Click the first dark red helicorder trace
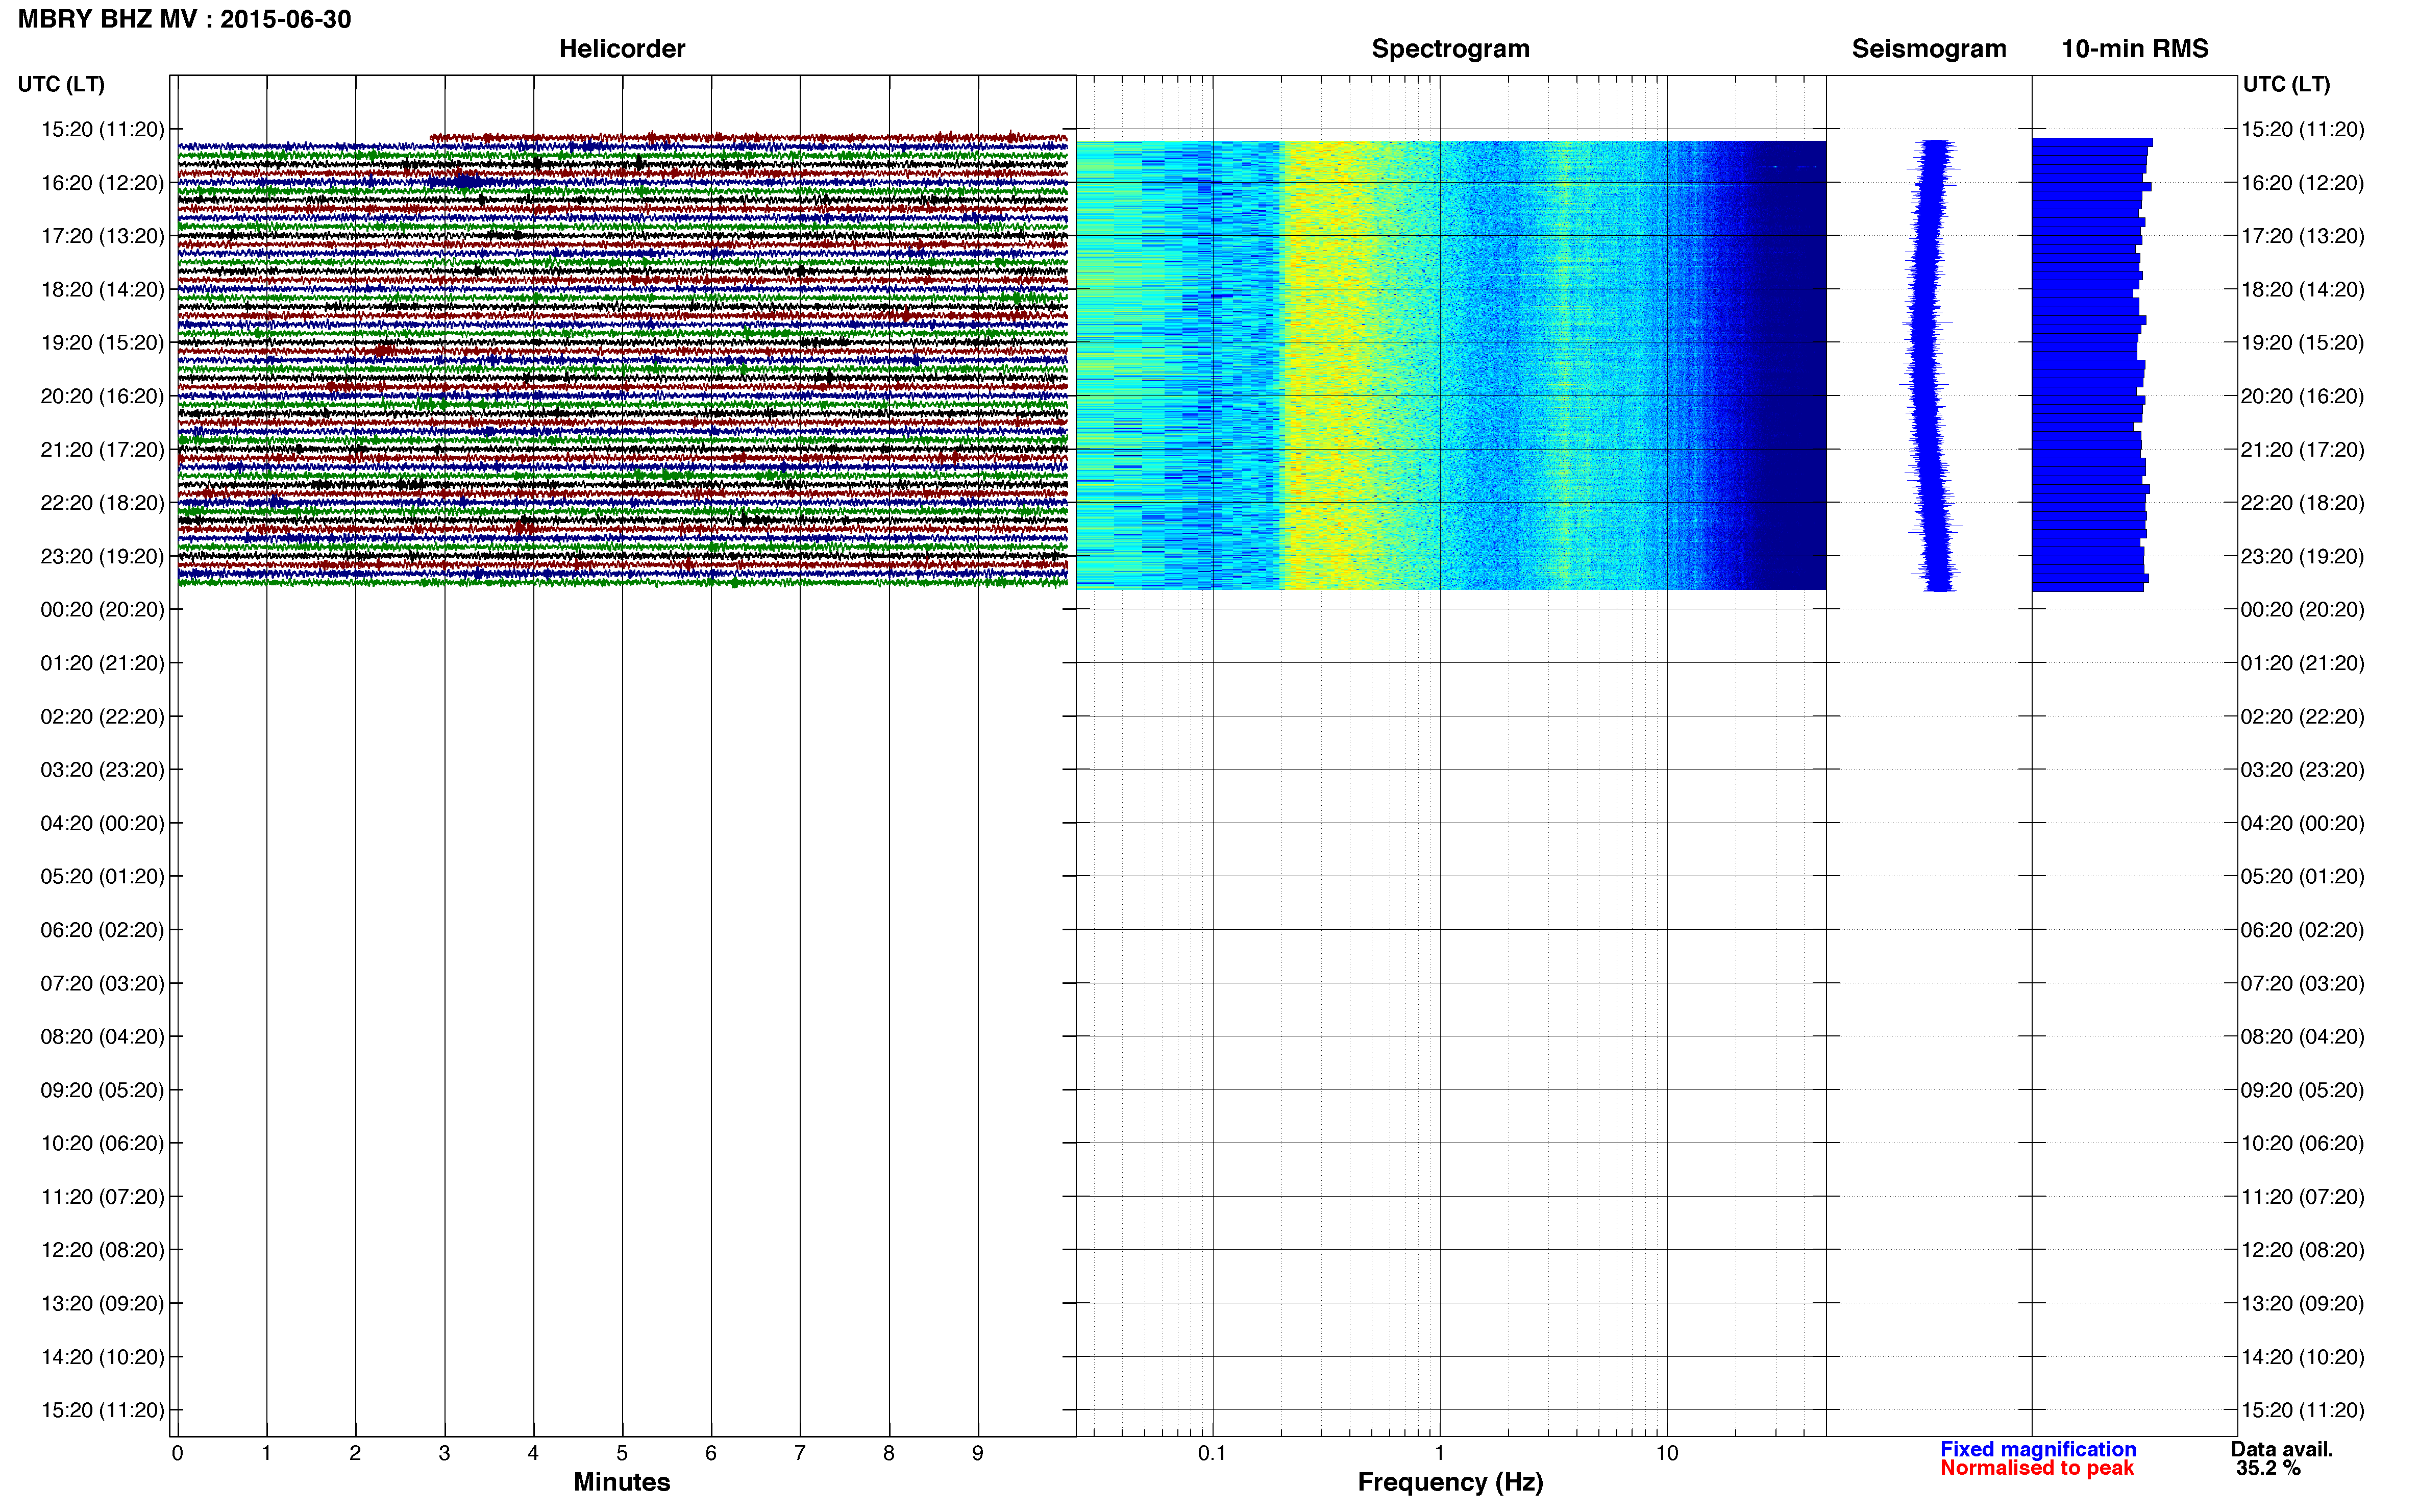Viewport: 2419px width, 1512px height. point(749,138)
